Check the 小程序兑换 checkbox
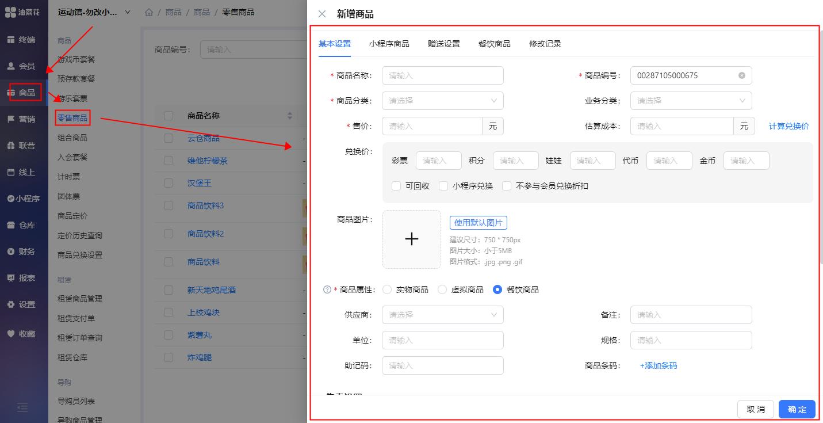This screenshot has height=423, width=823. point(443,186)
